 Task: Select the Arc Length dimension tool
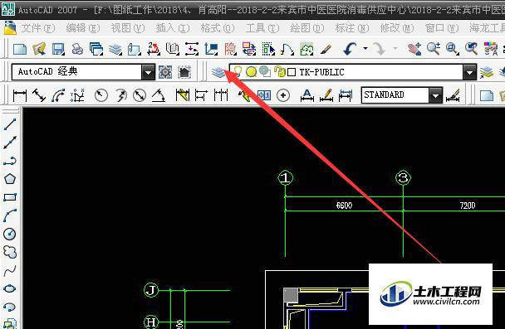[58, 95]
